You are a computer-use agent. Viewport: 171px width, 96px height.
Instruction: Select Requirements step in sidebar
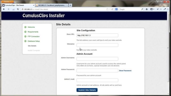pyautogui.click(x=33, y=32)
